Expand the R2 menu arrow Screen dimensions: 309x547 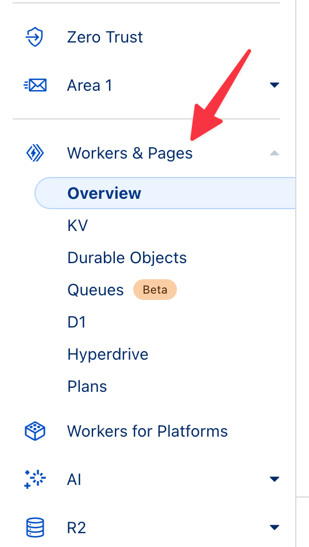tap(275, 527)
